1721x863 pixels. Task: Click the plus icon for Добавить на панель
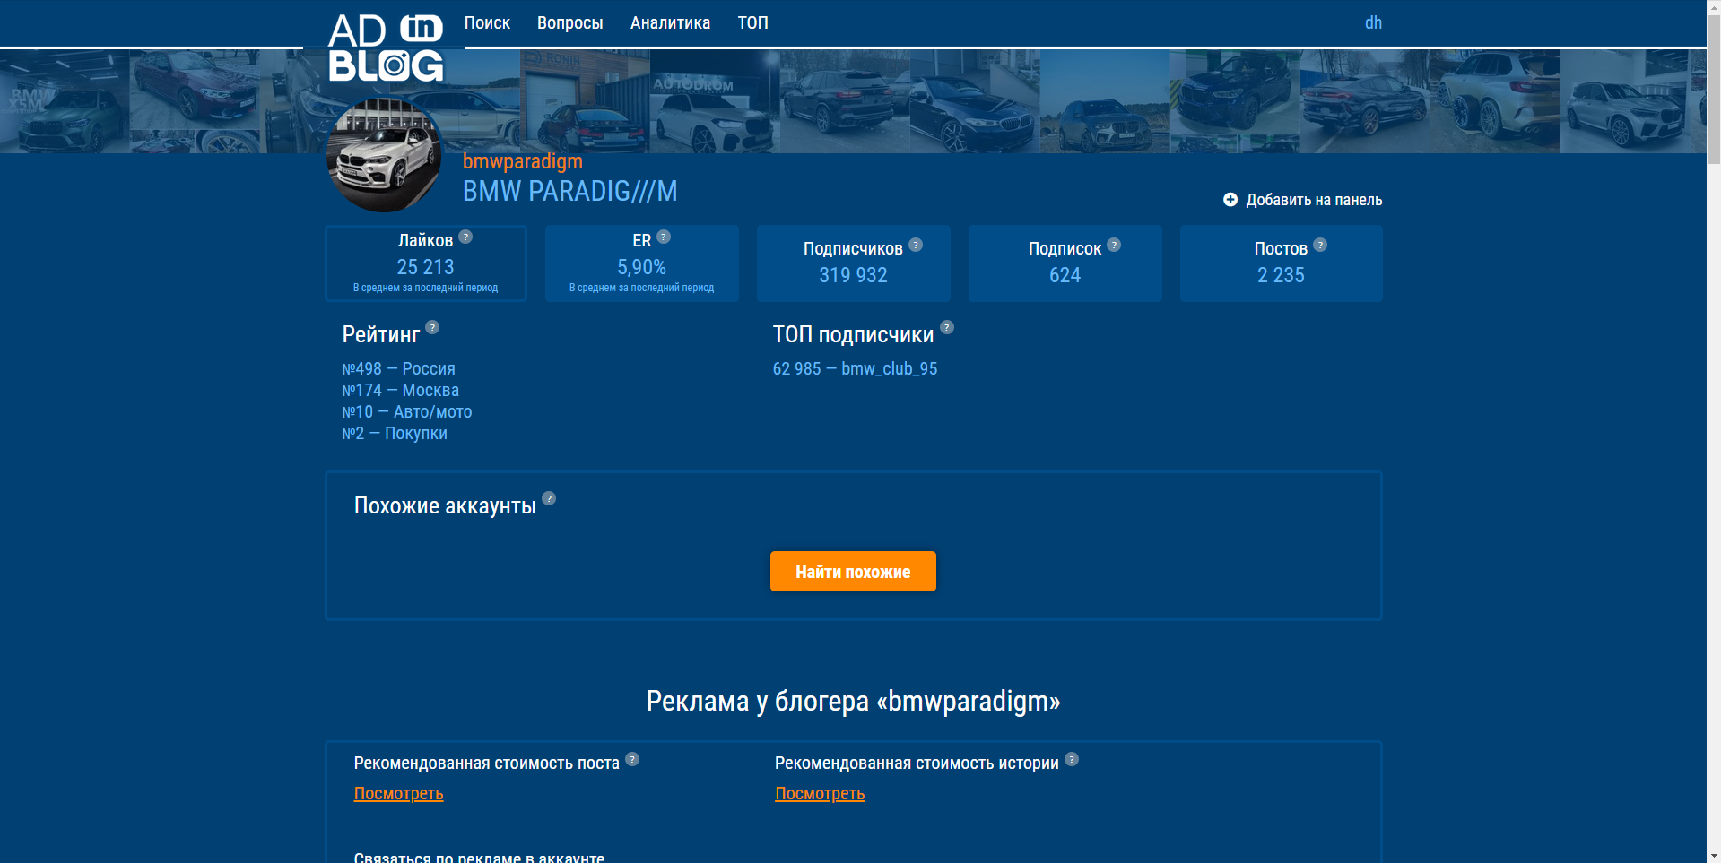click(x=1230, y=200)
